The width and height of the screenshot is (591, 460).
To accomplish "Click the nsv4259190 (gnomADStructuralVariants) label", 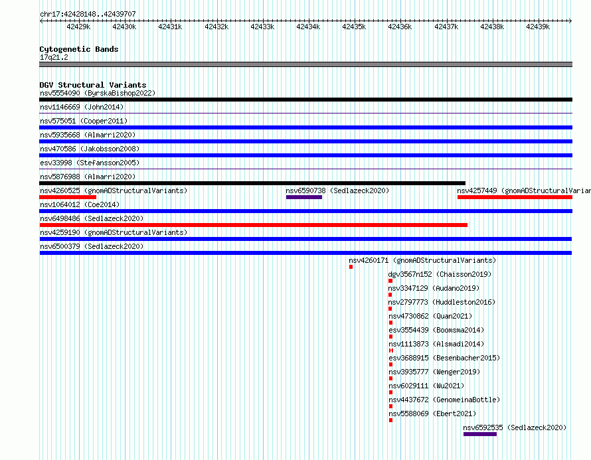I will tap(114, 232).
